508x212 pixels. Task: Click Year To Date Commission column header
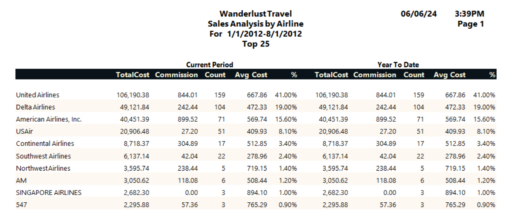pyautogui.click(x=375, y=75)
